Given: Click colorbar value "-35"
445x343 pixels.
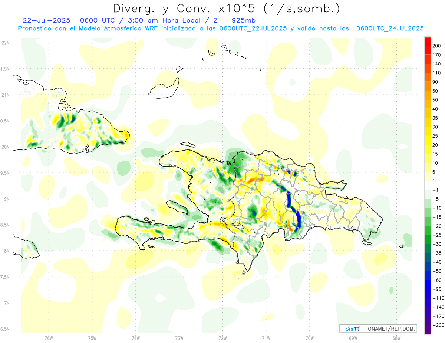Looking at the screenshot, I should 438,253.
